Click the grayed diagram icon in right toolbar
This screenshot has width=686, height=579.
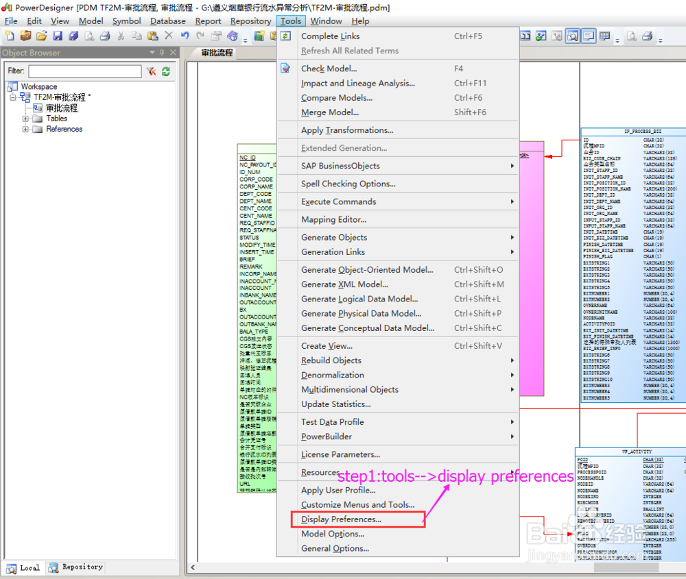point(557,36)
